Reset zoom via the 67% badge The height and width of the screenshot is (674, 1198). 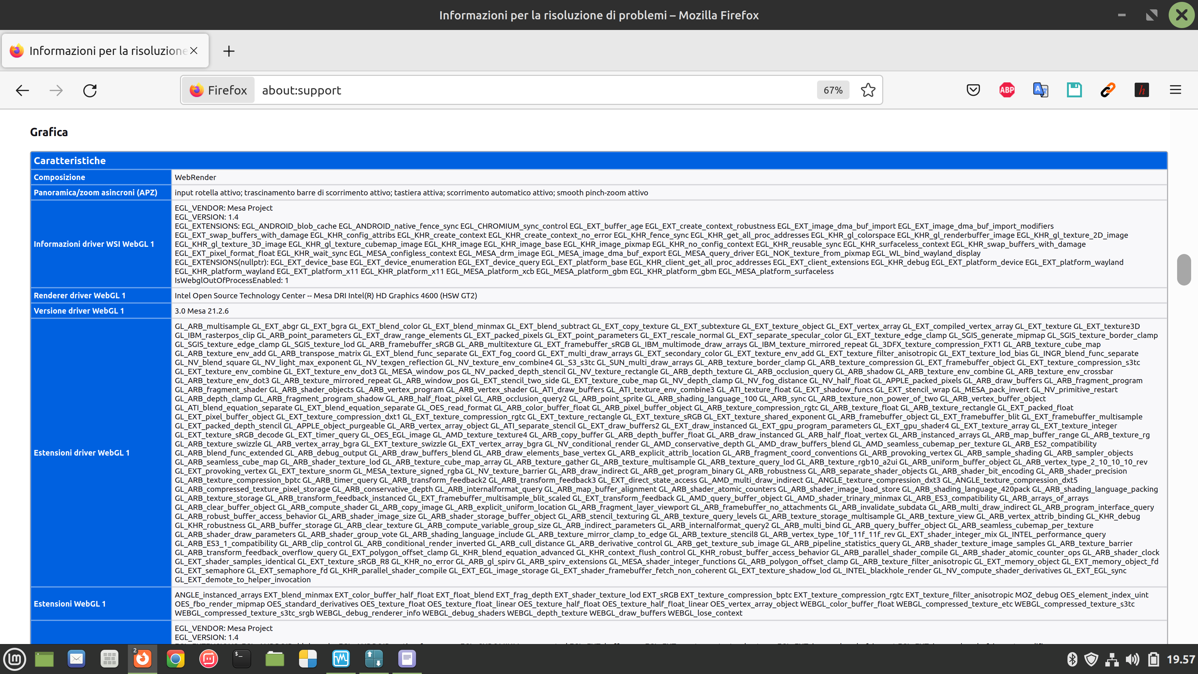832,90
